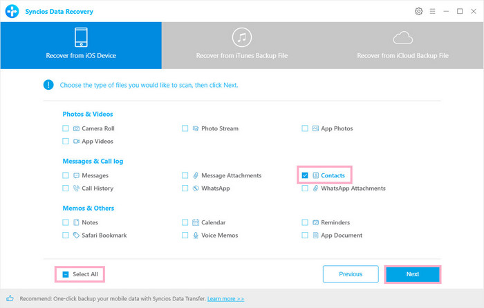Click the Messages & Call log heading
The image size is (484, 308).
(93, 161)
